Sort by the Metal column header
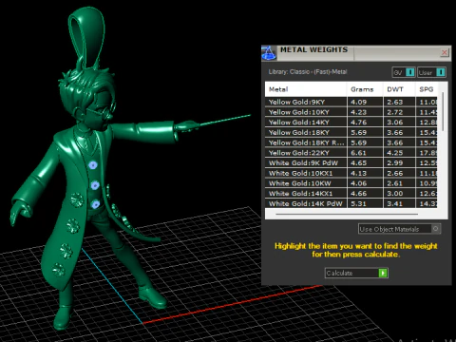This screenshot has width=456, height=342. pyautogui.click(x=306, y=89)
